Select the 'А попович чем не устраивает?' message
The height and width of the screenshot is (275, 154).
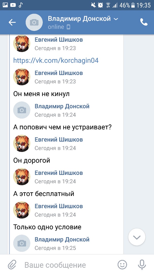(x=62, y=127)
